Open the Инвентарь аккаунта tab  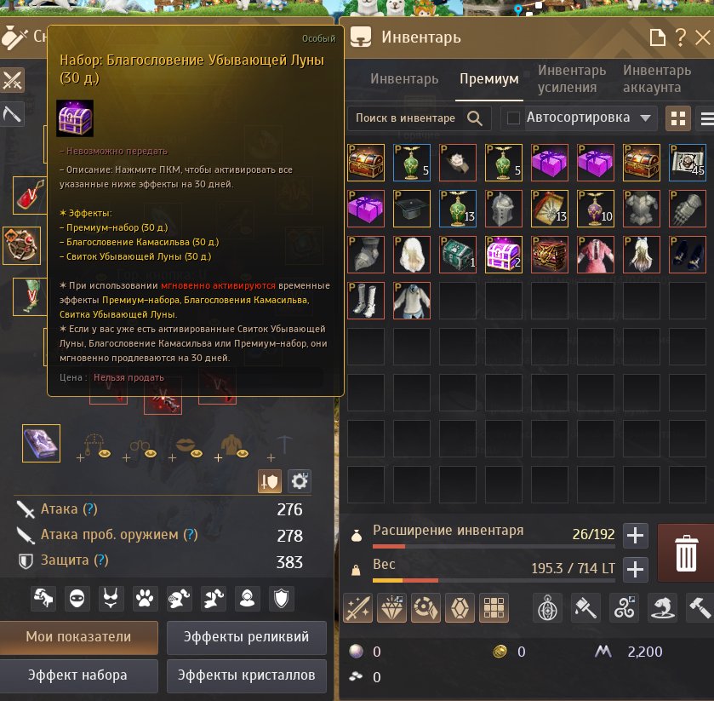click(657, 78)
